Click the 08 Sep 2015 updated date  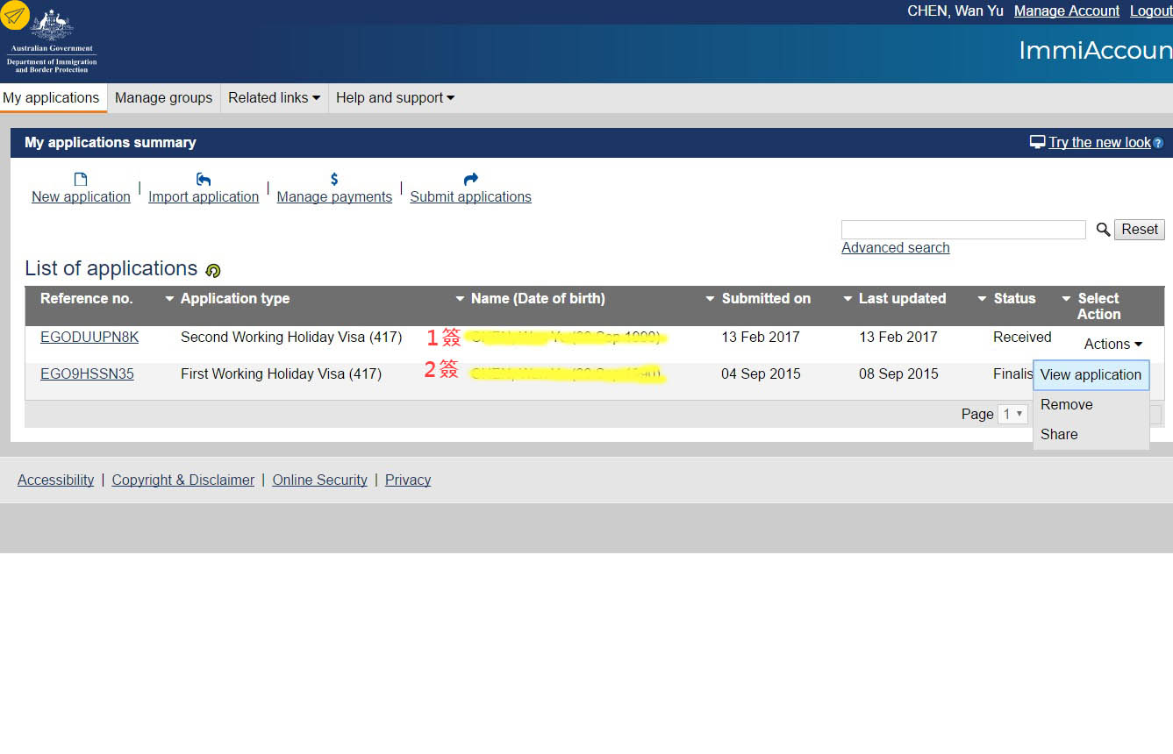(898, 373)
